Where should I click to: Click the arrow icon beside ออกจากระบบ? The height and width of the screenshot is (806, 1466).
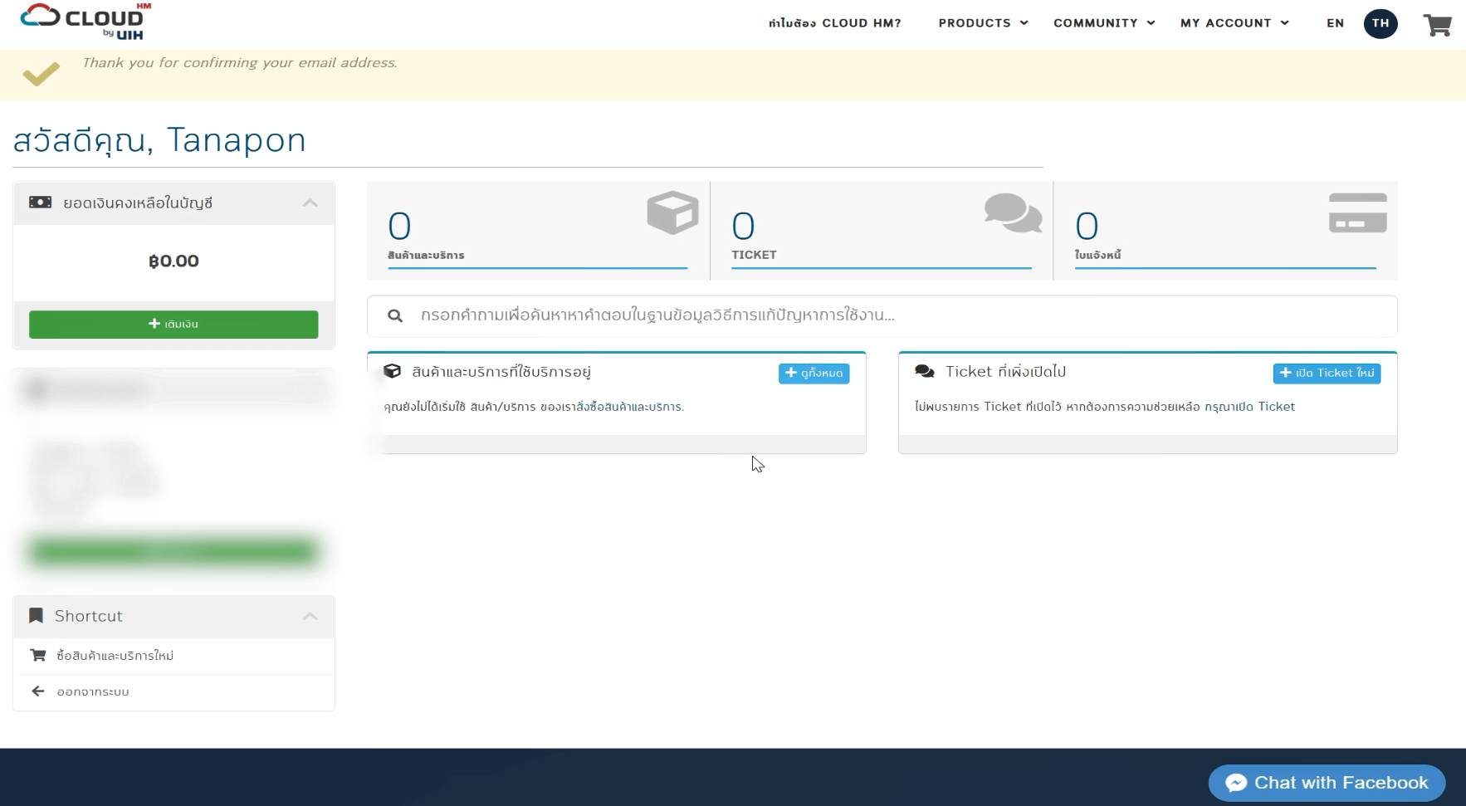[37, 691]
